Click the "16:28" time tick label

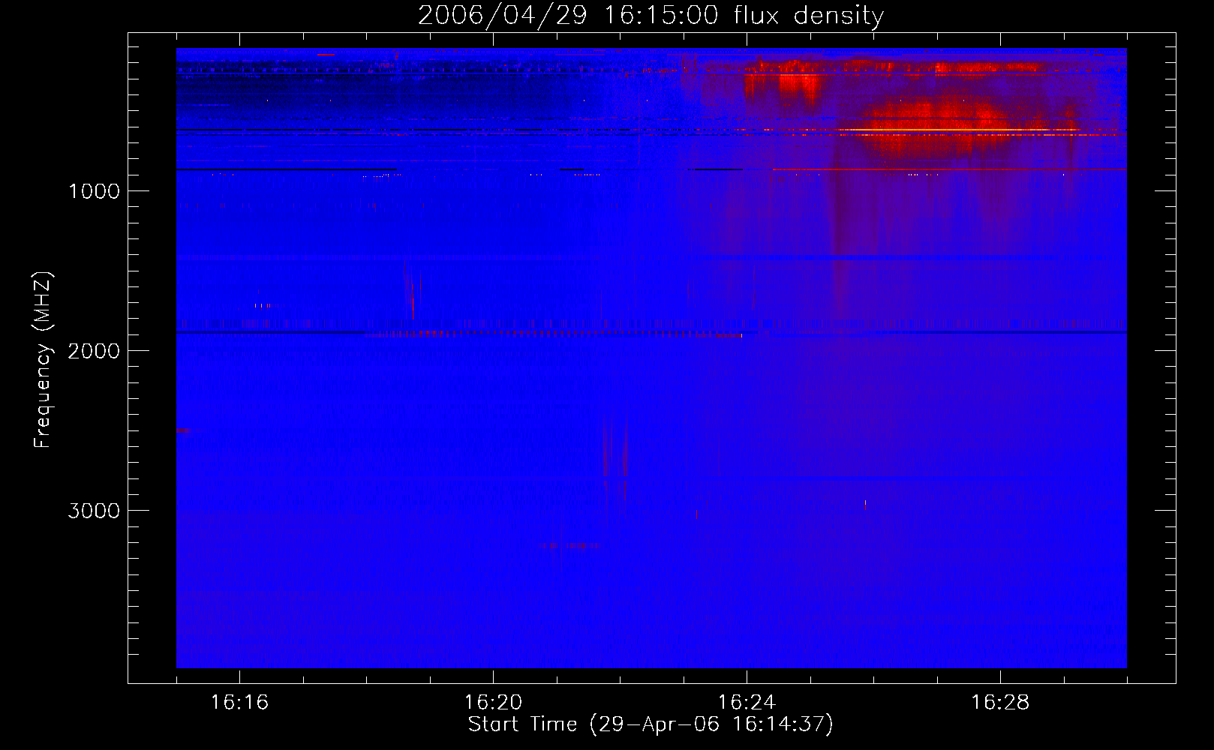pyautogui.click(x=1000, y=703)
